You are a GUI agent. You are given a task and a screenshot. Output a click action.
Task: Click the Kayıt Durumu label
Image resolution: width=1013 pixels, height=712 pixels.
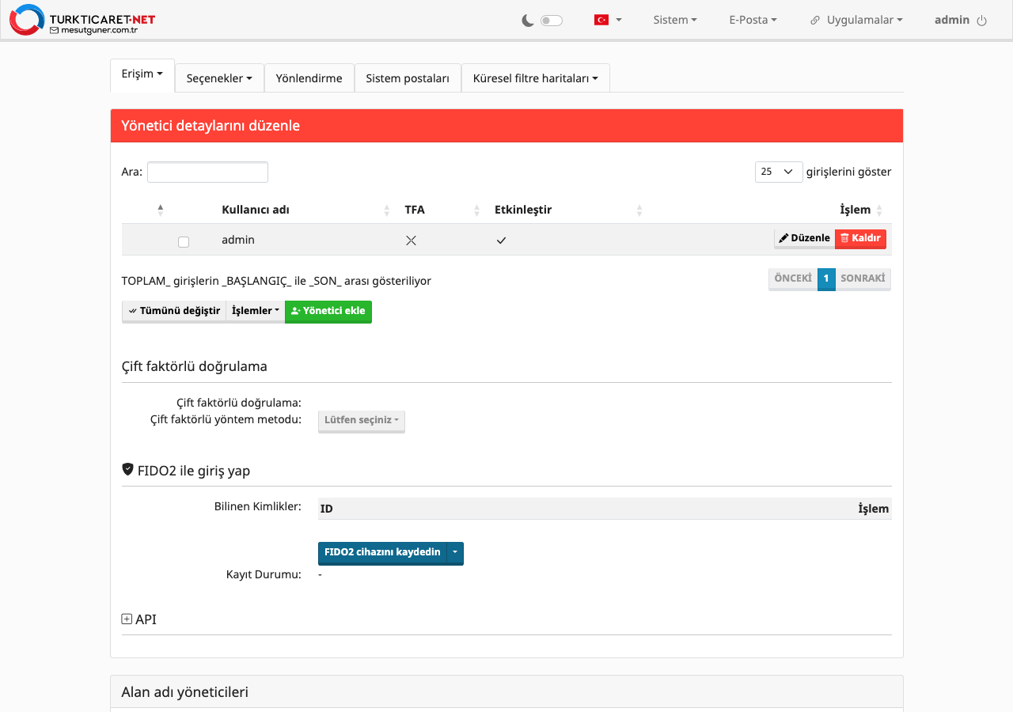pyautogui.click(x=264, y=574)
